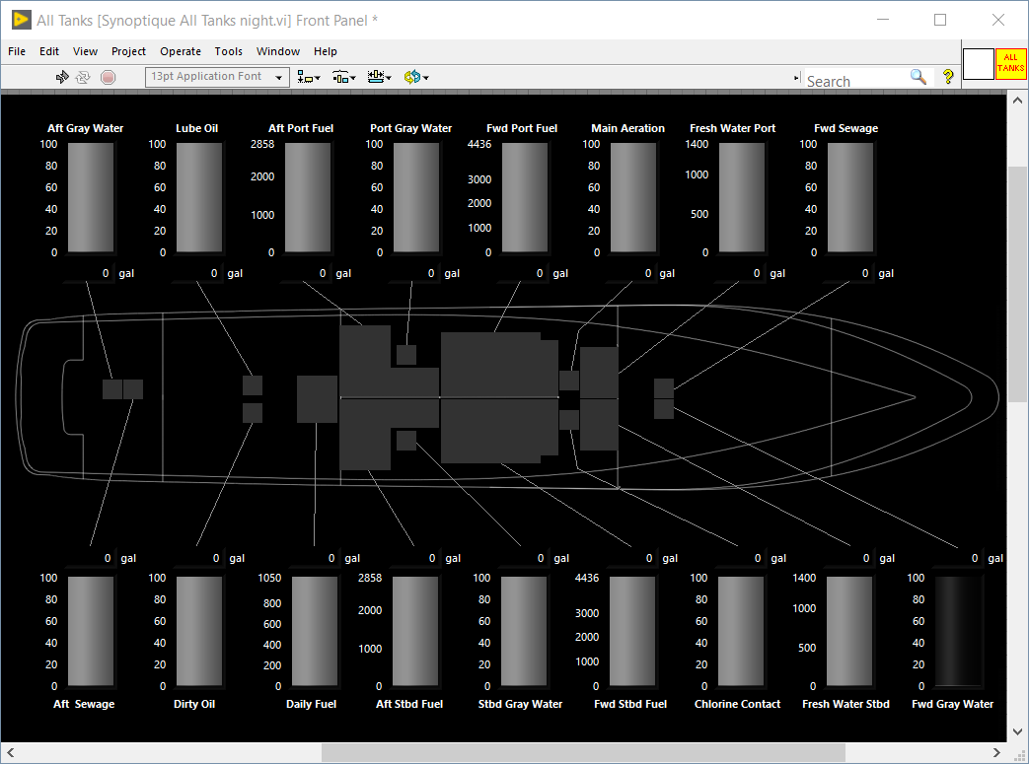Image resolution: width=1029 pixels, height=764 pixels.
Task: Abort VI execution with the stop icon
Action: 107,76
